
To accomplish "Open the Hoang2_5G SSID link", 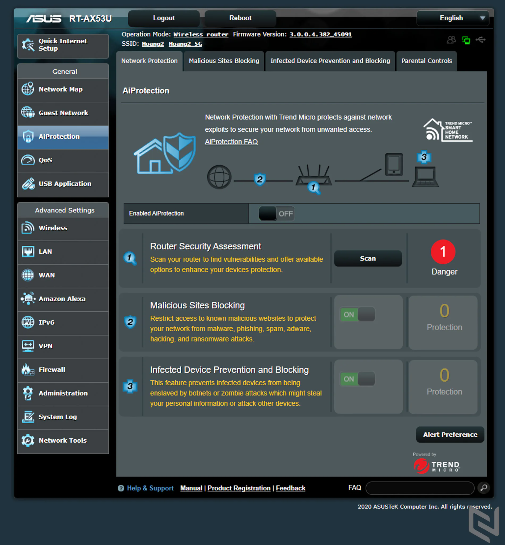I will (x=185, y=44).
